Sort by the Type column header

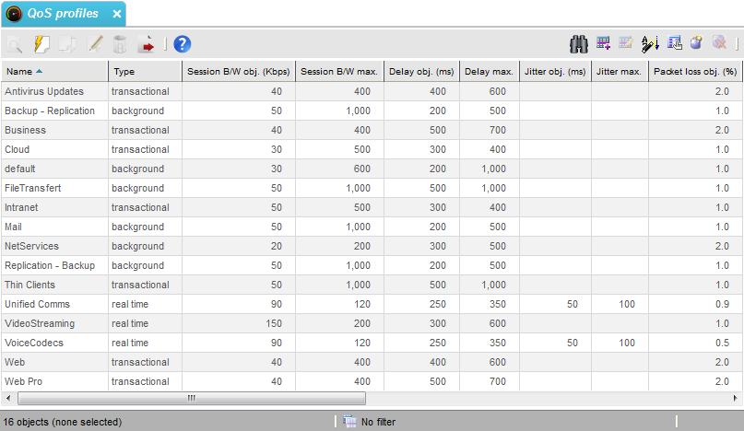click(x=144, y=71)
